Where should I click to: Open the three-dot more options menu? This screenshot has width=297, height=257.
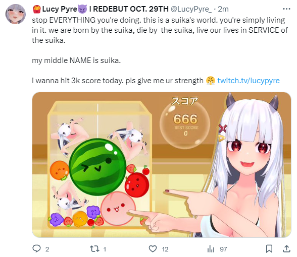click(x=286, y=9)
